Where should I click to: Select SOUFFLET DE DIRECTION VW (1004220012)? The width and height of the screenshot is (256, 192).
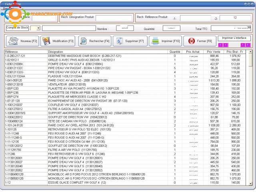tap(125, 117)
